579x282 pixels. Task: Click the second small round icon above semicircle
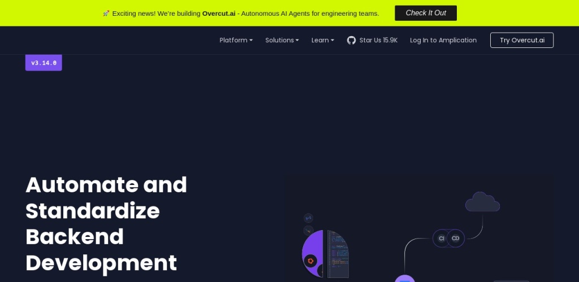[308, 230]
